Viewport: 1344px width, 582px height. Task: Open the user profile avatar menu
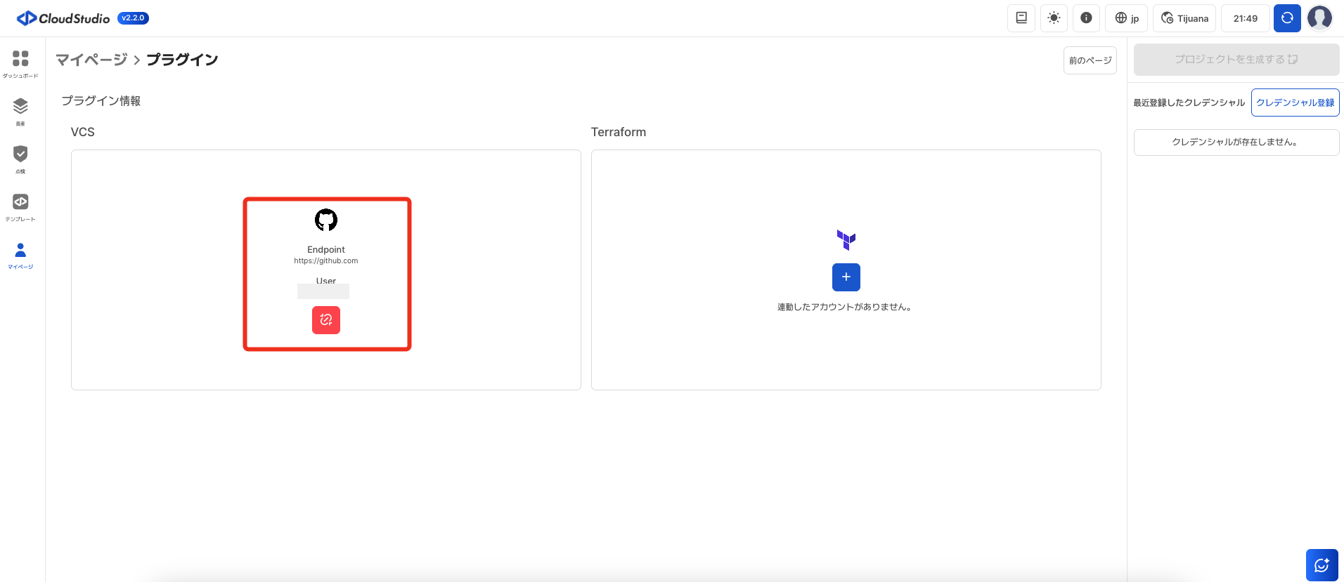pos(1319,18)
